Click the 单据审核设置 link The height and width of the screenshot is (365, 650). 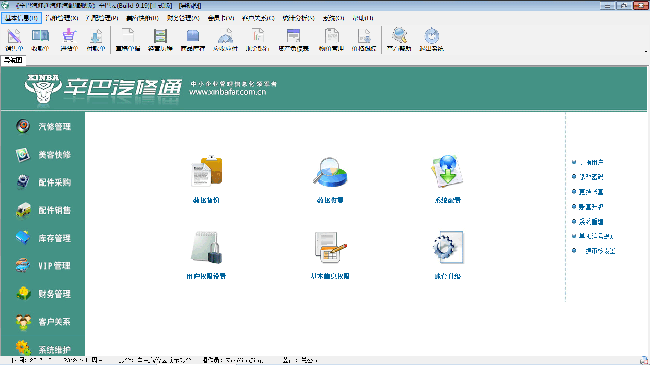pyautogui.click(x=597, y=251)
